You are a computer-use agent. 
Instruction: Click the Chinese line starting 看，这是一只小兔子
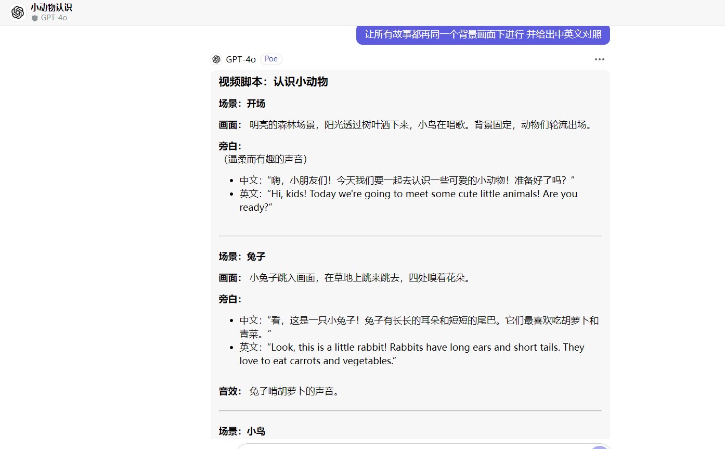click(419, 327)
